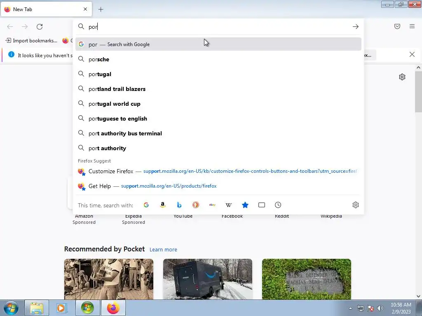Screen dimensions: 422x316
Task: Search with Google icon in search shortcuts
Action: [146, 205]
